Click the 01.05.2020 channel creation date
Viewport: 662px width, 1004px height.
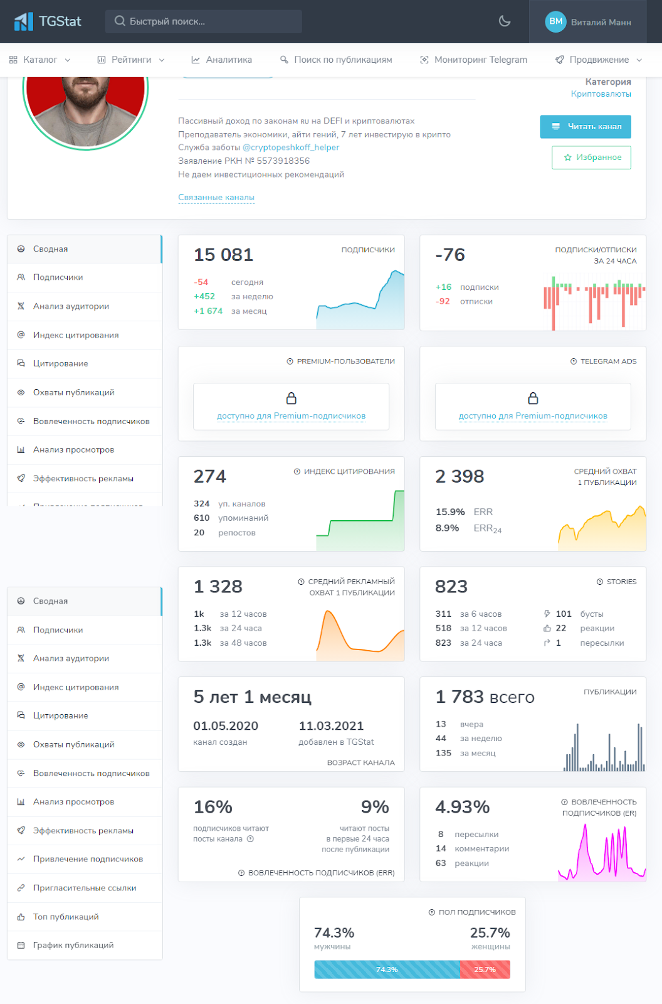(x=226, y=726)
